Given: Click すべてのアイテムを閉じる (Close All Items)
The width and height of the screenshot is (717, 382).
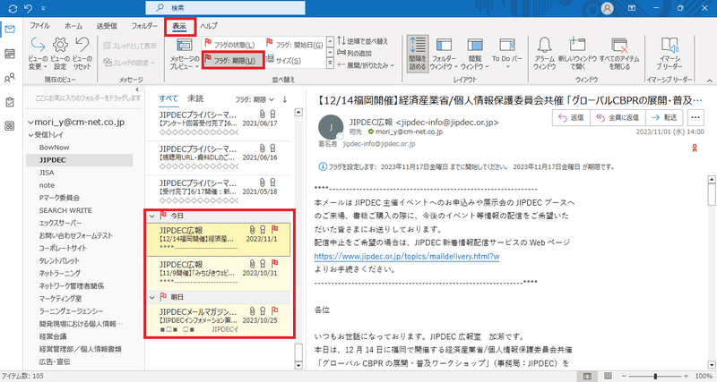Looking at the screenshot, I should pyautogui.click(x=619, y=54).
